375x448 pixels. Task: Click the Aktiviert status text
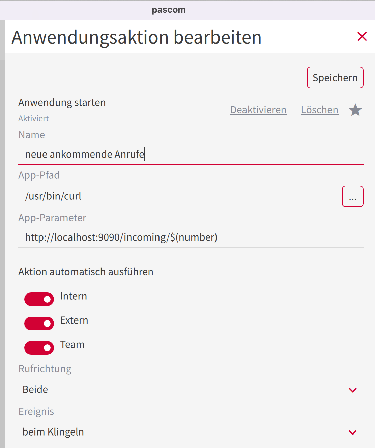click(33, 118)
